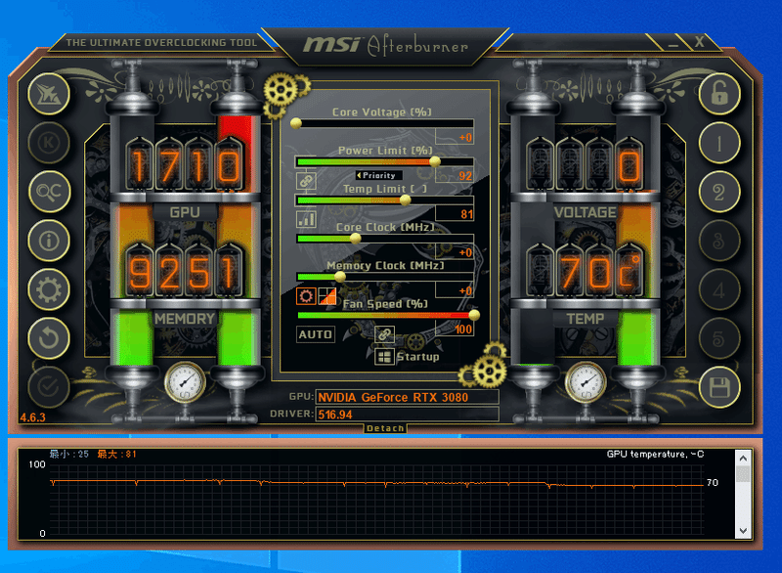Toggle power and temp limit link
The width and height of the screenshot is (782, 573).
(306, 181)
